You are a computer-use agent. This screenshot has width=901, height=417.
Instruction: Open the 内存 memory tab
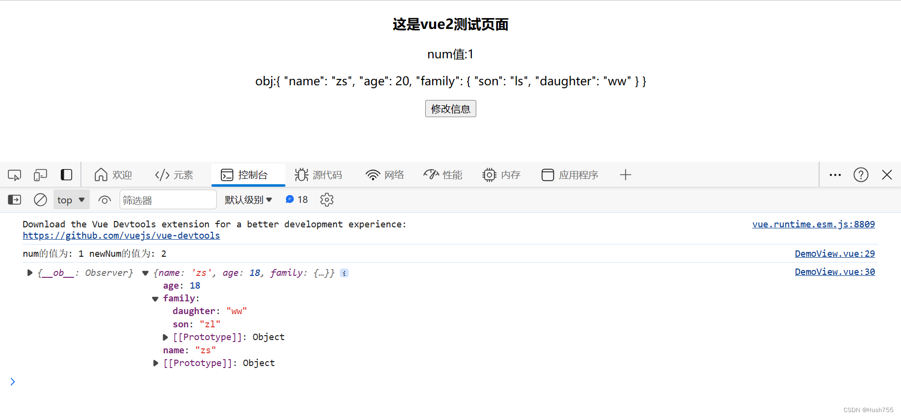pyautogui.click(x=501, y=175)
